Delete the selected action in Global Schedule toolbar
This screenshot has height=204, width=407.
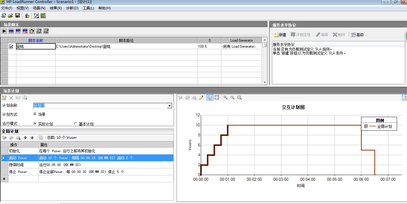(x=18, y=138)
